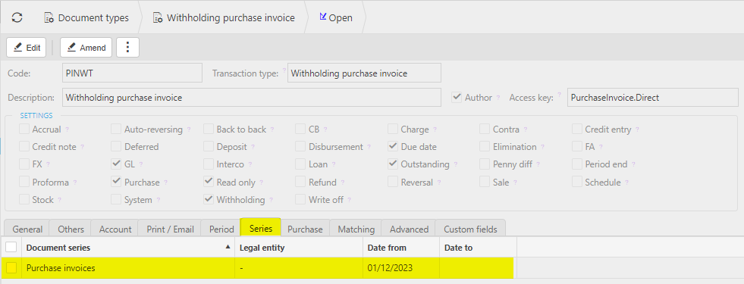Open the three-dot more options menu

click(x=127, y=48)
